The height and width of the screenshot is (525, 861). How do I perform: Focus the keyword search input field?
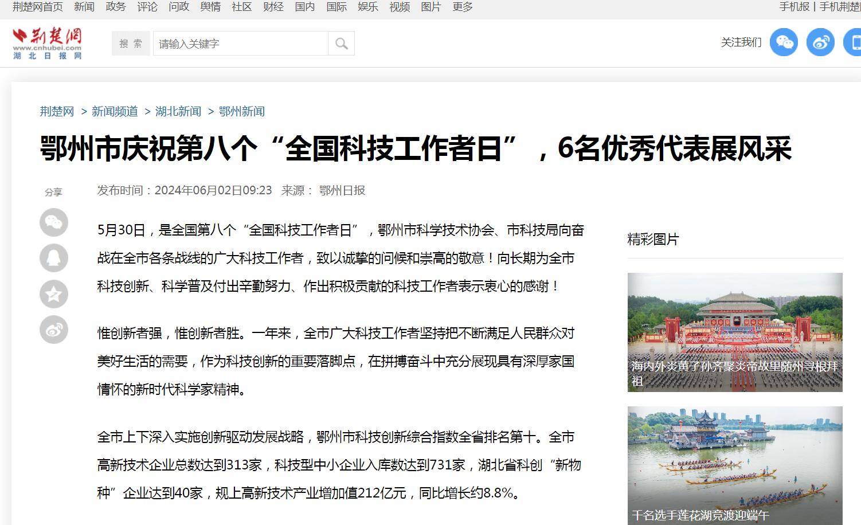[240, 44]
